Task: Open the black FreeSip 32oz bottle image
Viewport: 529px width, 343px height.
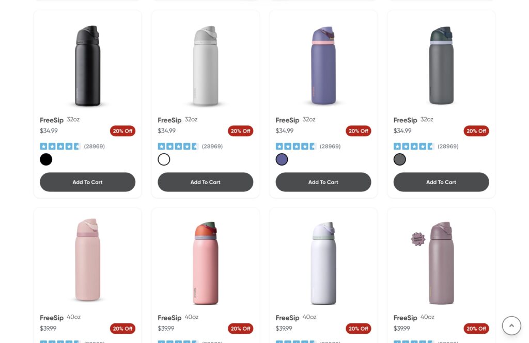Action: point(87,66)
